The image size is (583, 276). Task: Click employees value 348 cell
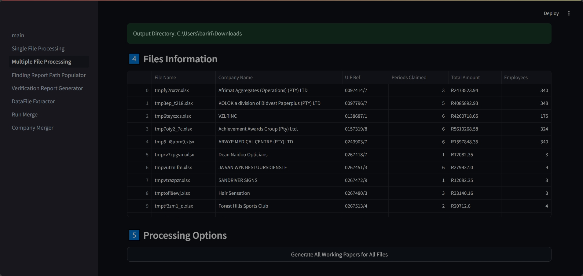pyautogui.click(x=526, y=103)
